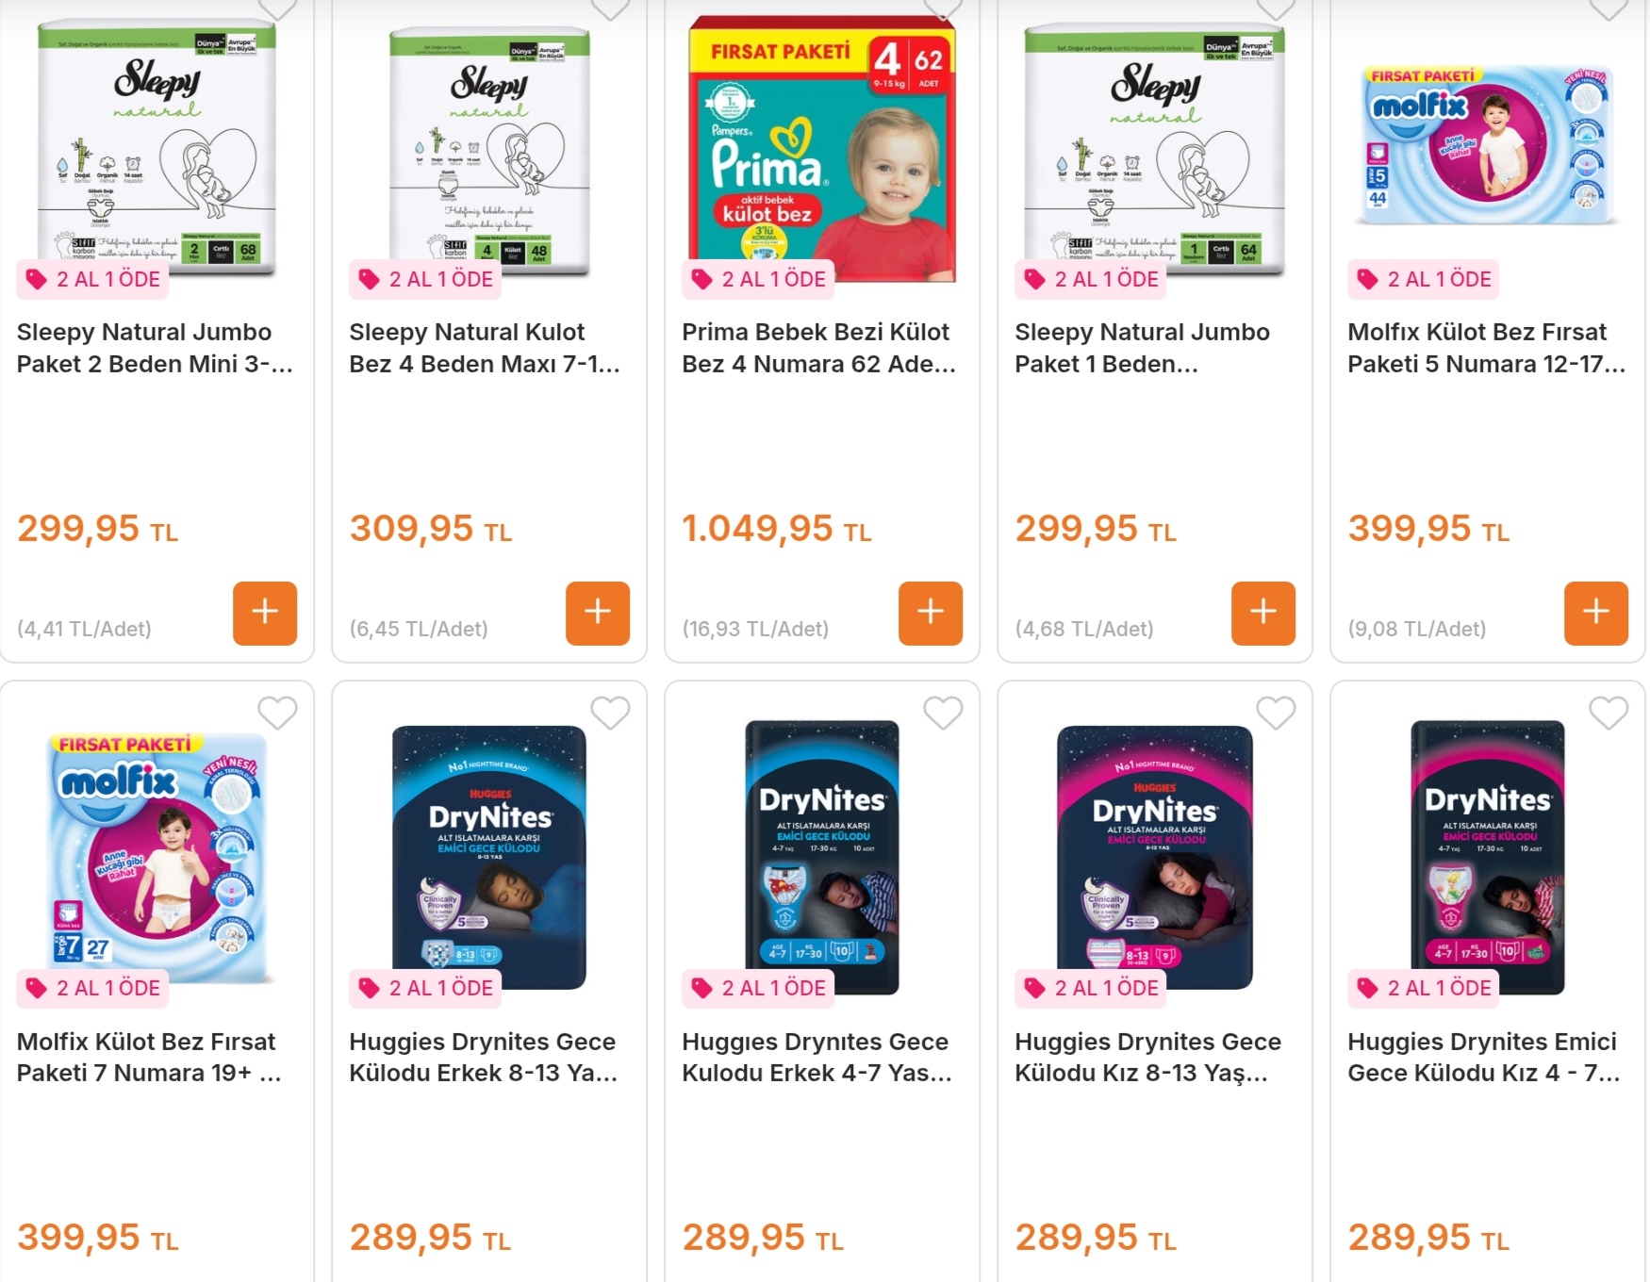Add Prima Külot Bez 62 Adet to cart
Screen dimensions: 1650x1282
(x=931, y=614)
